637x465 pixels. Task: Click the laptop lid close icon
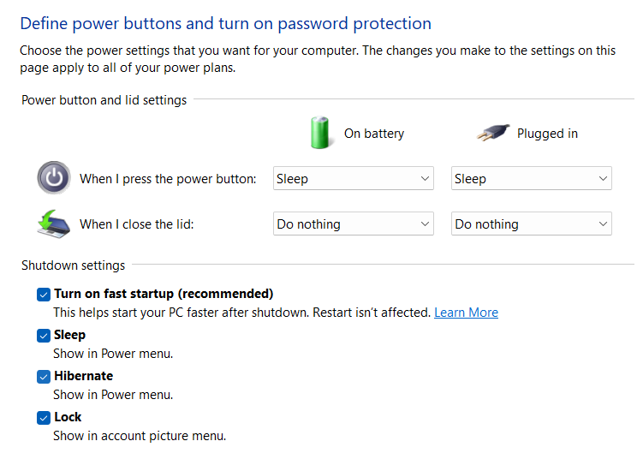click(53, 224)
